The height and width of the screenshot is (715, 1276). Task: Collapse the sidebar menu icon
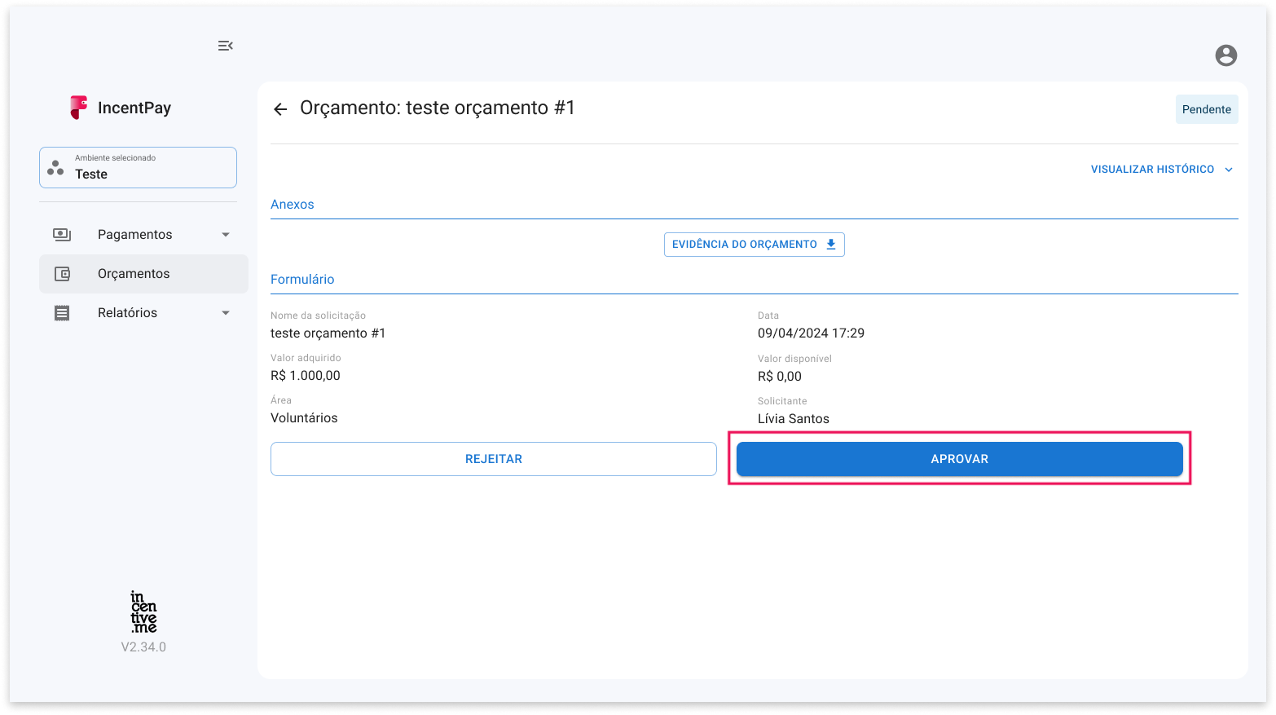click(x=226, y=46)
